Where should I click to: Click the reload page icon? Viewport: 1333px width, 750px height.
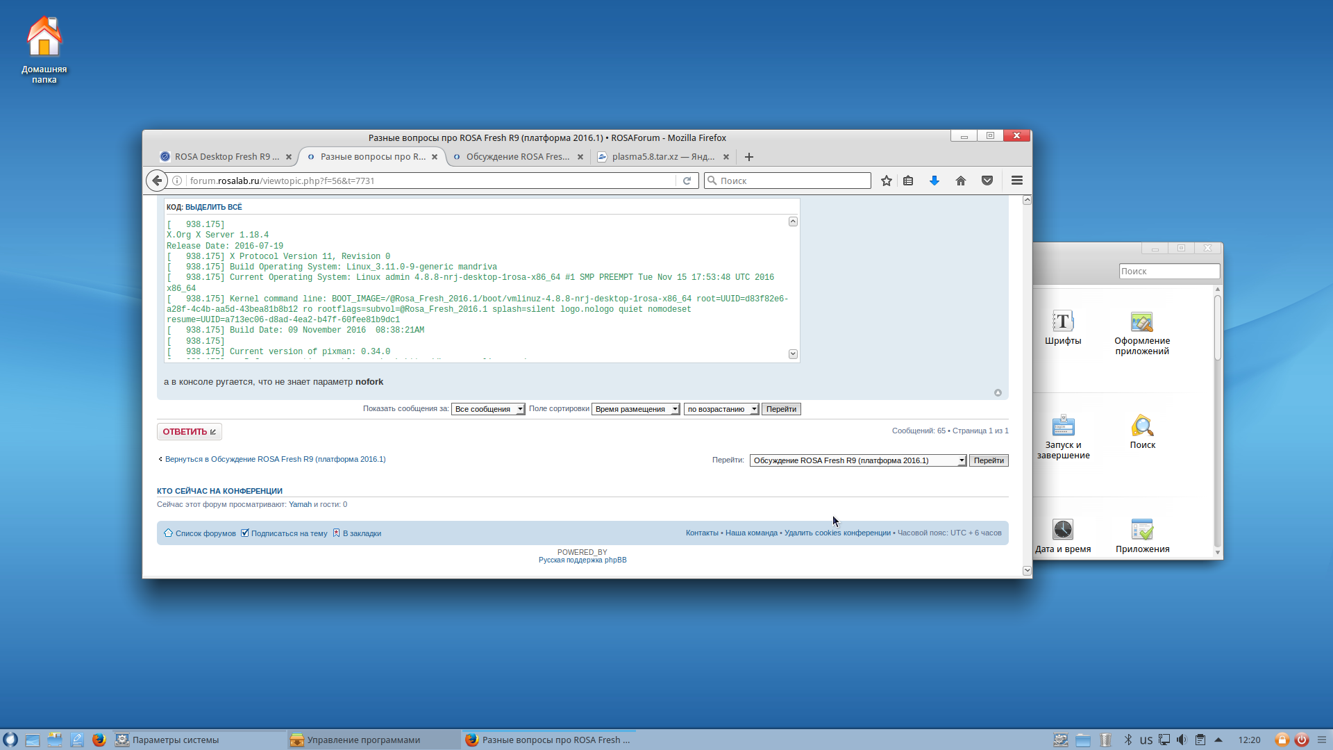pyautogui.click(x=687, y=181)
